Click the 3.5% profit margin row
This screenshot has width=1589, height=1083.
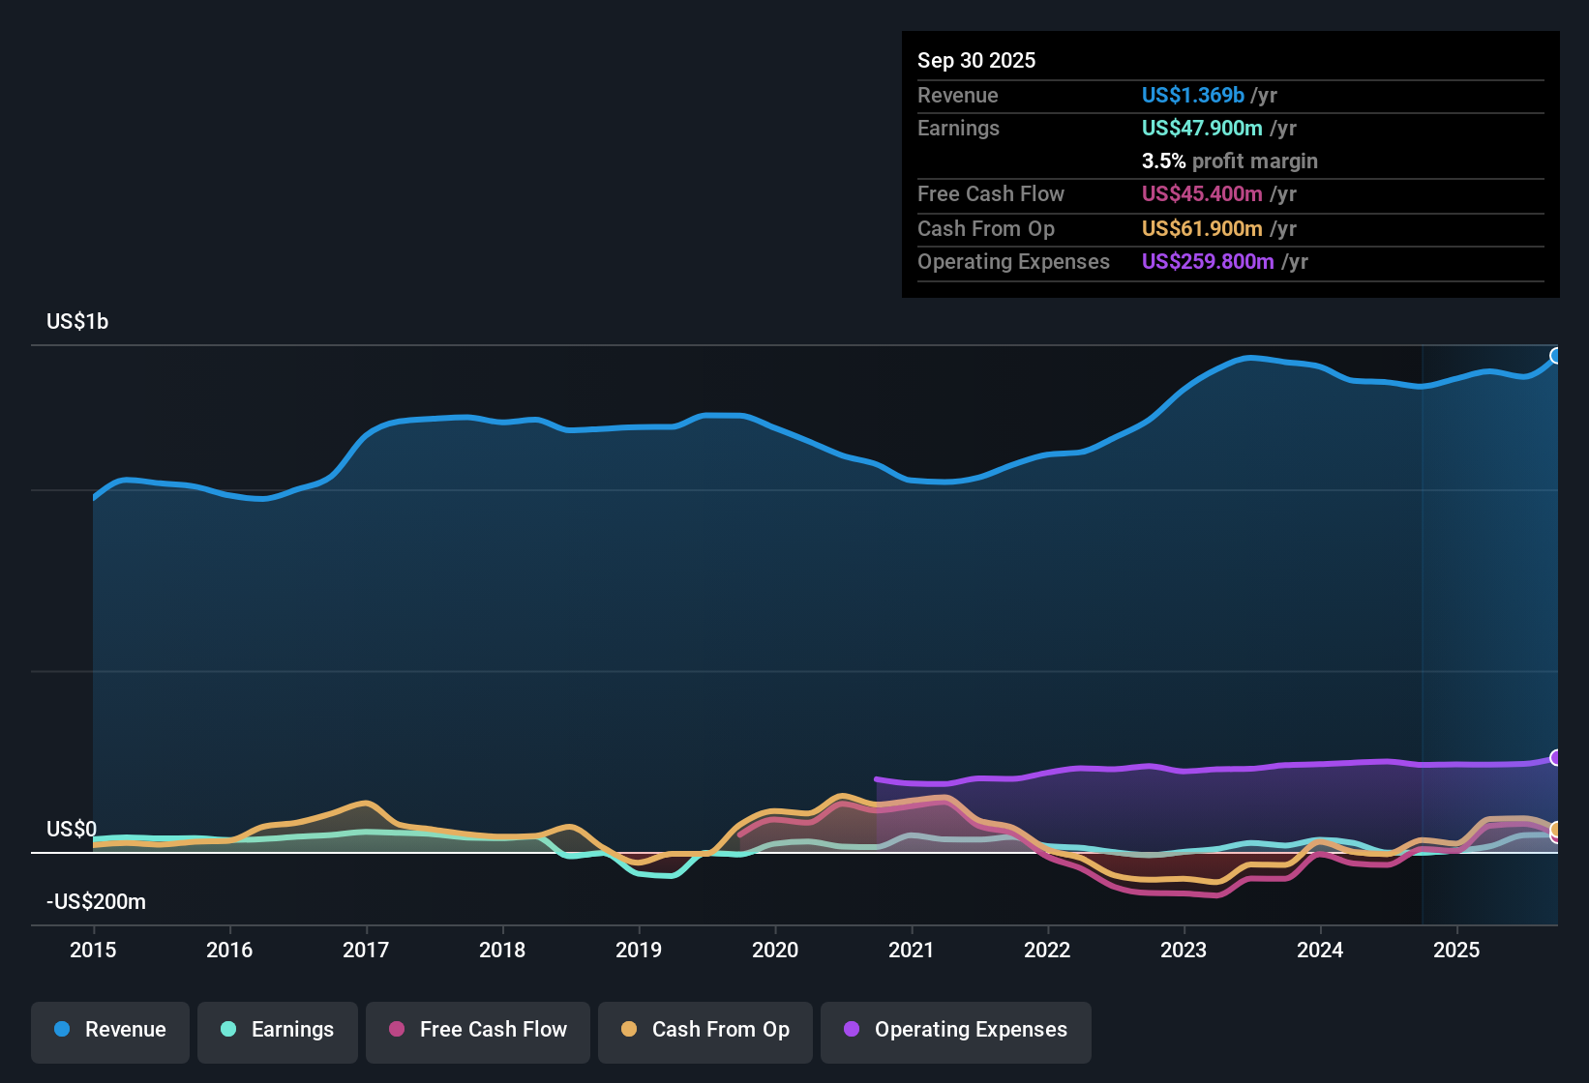tap(1230, 161)
